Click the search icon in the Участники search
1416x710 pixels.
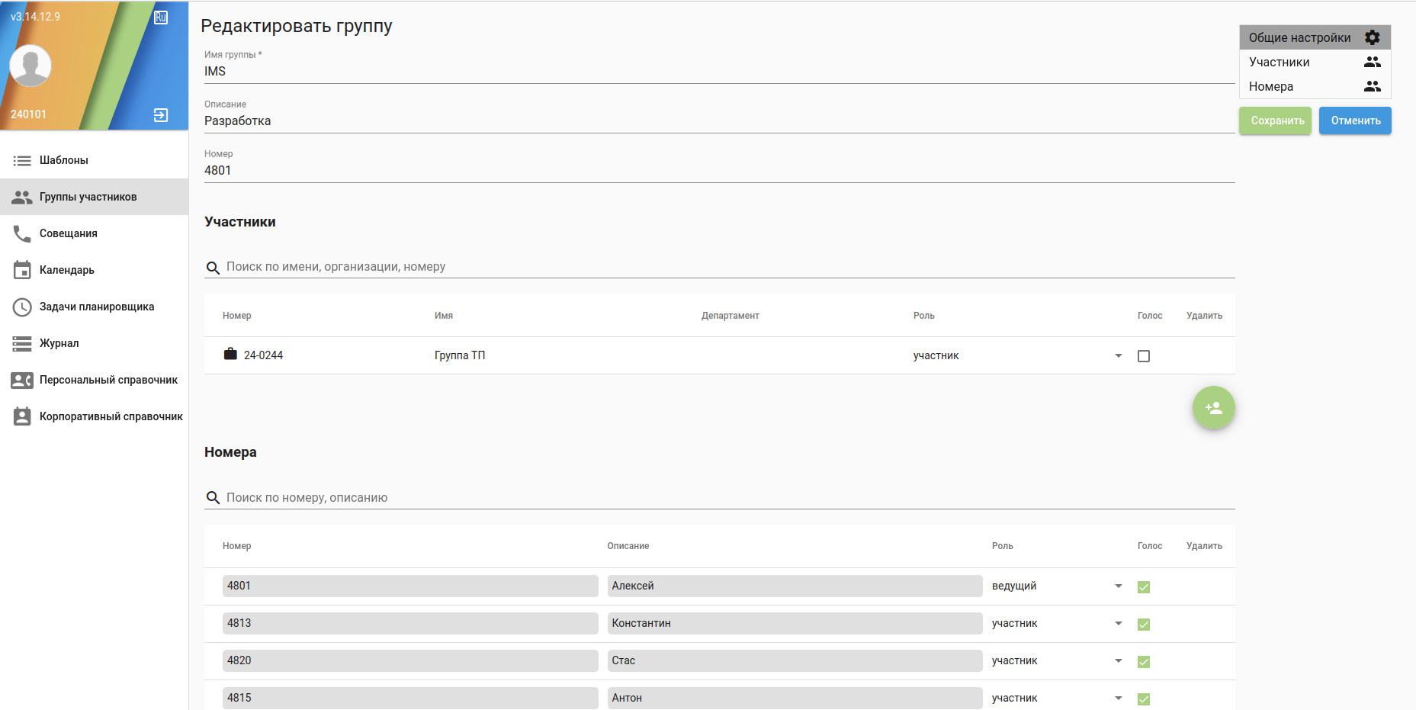point(214,268)
